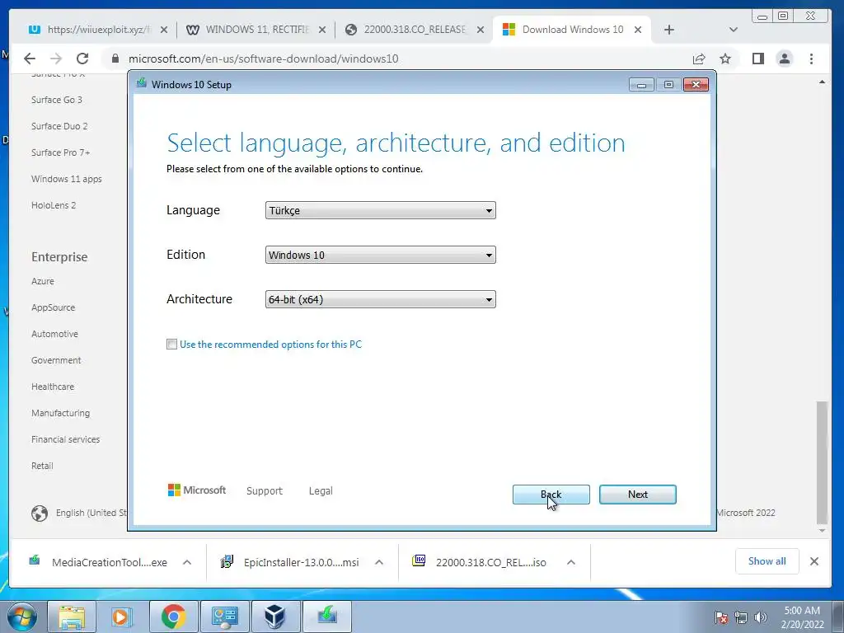Open the Manufacturing link
844x633 pixels.
click(60, 414)
